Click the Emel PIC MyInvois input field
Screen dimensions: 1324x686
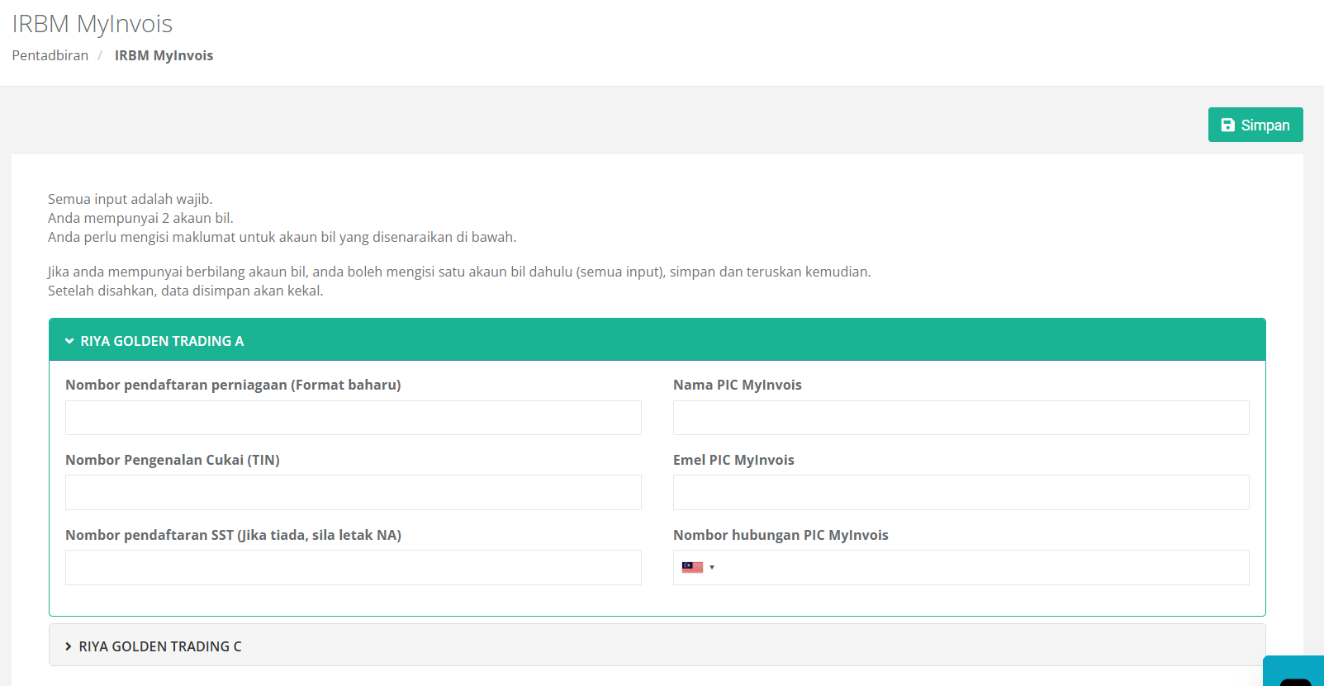tap(961, 493)
